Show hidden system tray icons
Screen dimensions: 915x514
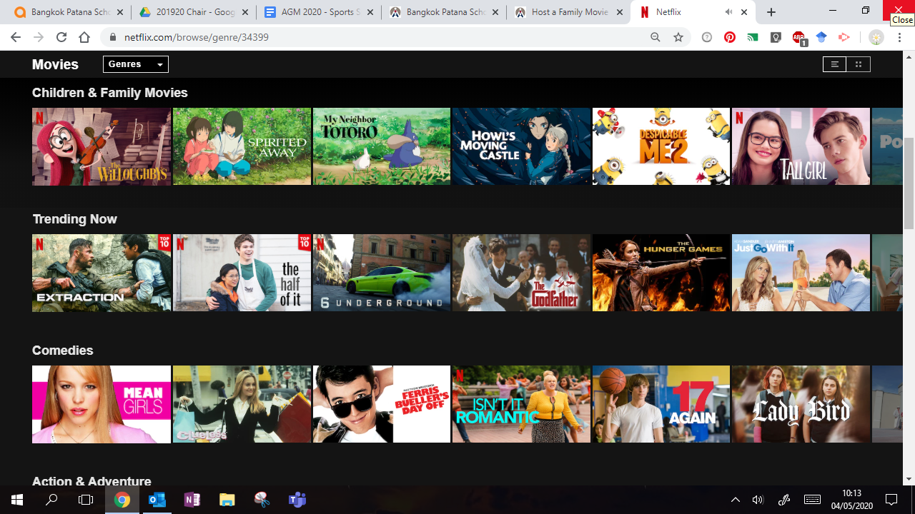[x=735, y=500]
